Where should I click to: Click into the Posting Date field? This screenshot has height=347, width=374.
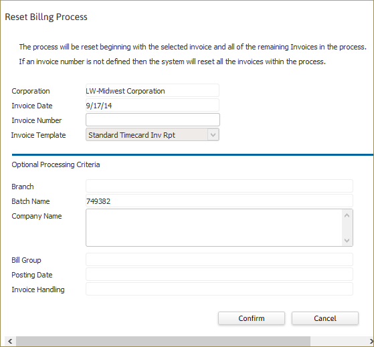point(219,274)
